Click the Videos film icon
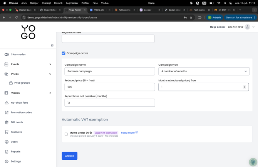258x167 pixels. (x=6, y=93)
